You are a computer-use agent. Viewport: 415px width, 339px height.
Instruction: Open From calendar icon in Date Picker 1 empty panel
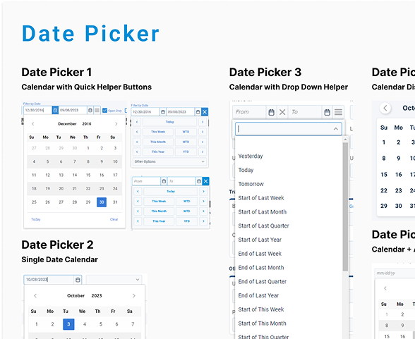point(164,181)
